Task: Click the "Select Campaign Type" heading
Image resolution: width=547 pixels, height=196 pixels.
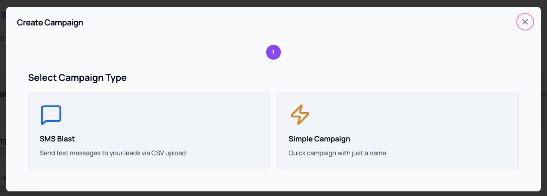Action: [77, 78]
